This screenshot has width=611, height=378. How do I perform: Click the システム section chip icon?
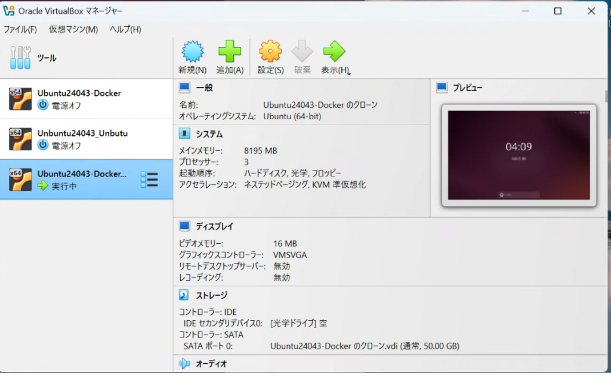tap(185, 134)
